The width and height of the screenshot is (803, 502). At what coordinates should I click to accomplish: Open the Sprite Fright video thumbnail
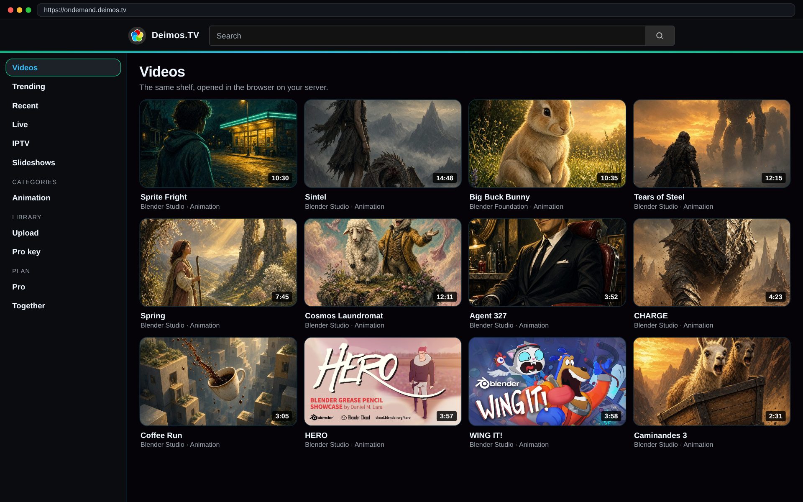(x=218, y=143)
